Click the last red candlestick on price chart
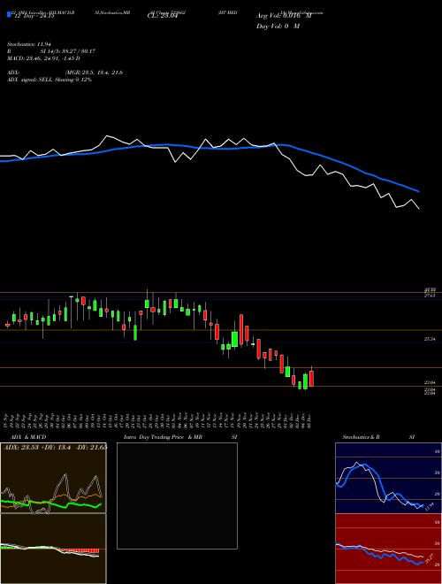This screenshot has height=584, width=442. pos(311,377)
